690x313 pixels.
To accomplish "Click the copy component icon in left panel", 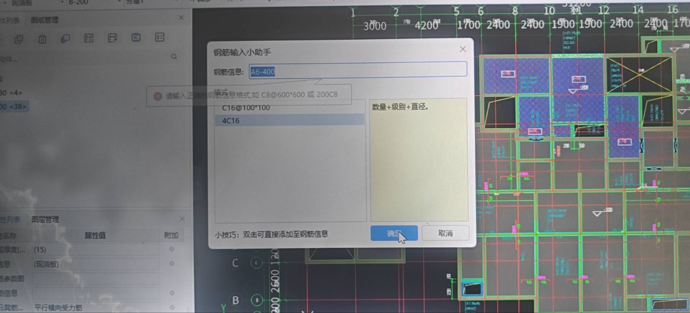I will click(x=19, y=39).
